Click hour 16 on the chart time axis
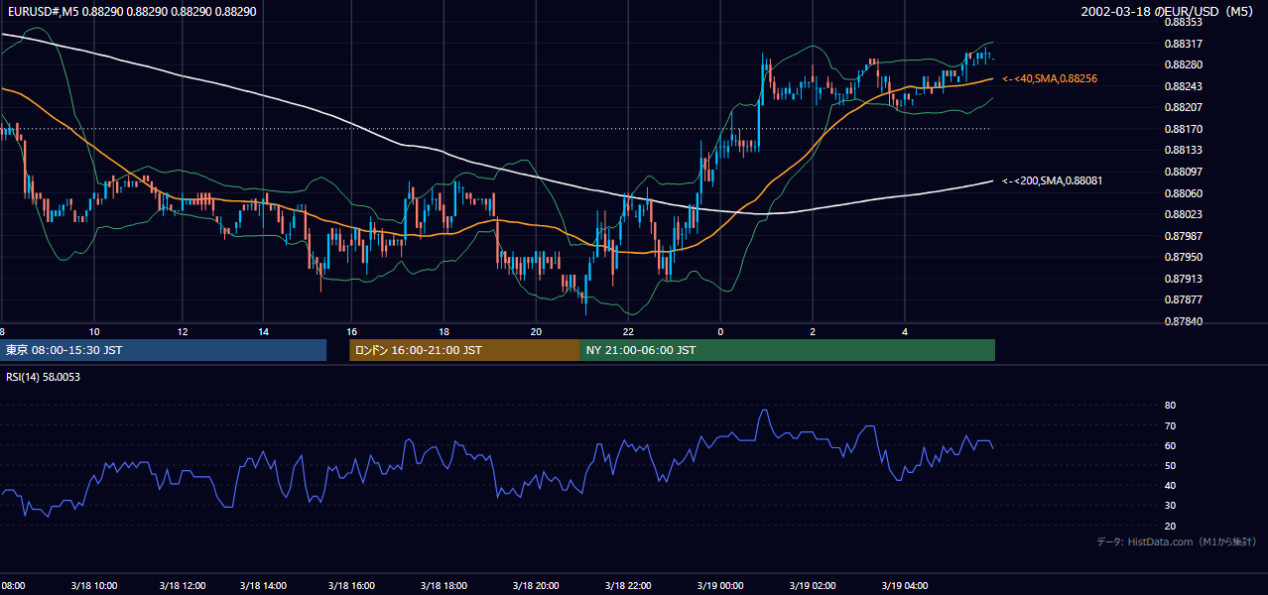The width and height of the screenshot is (1268, 595). pos(352,331)
